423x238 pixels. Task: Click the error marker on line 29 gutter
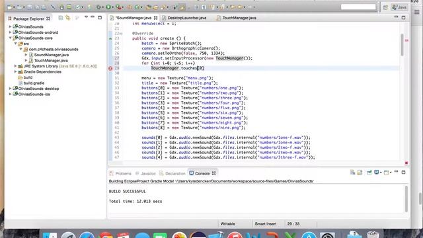pos(110,68)
